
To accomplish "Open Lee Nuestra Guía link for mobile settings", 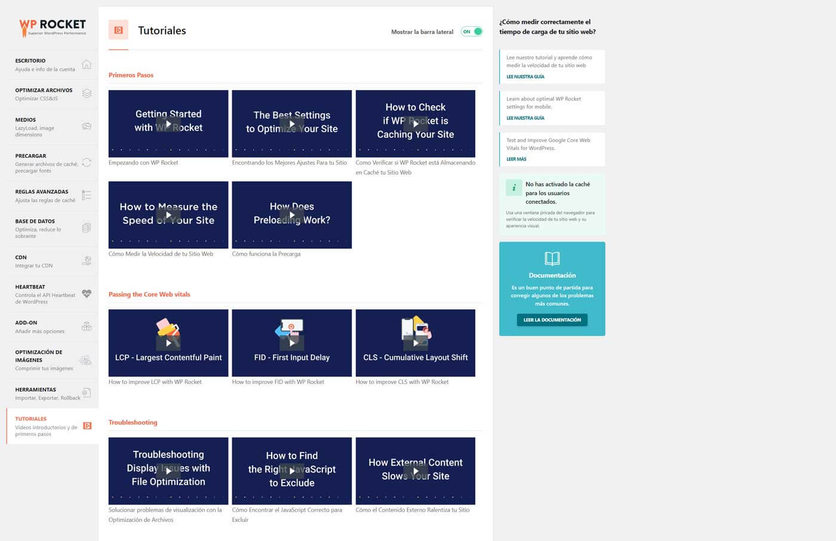I will [525, 118].
